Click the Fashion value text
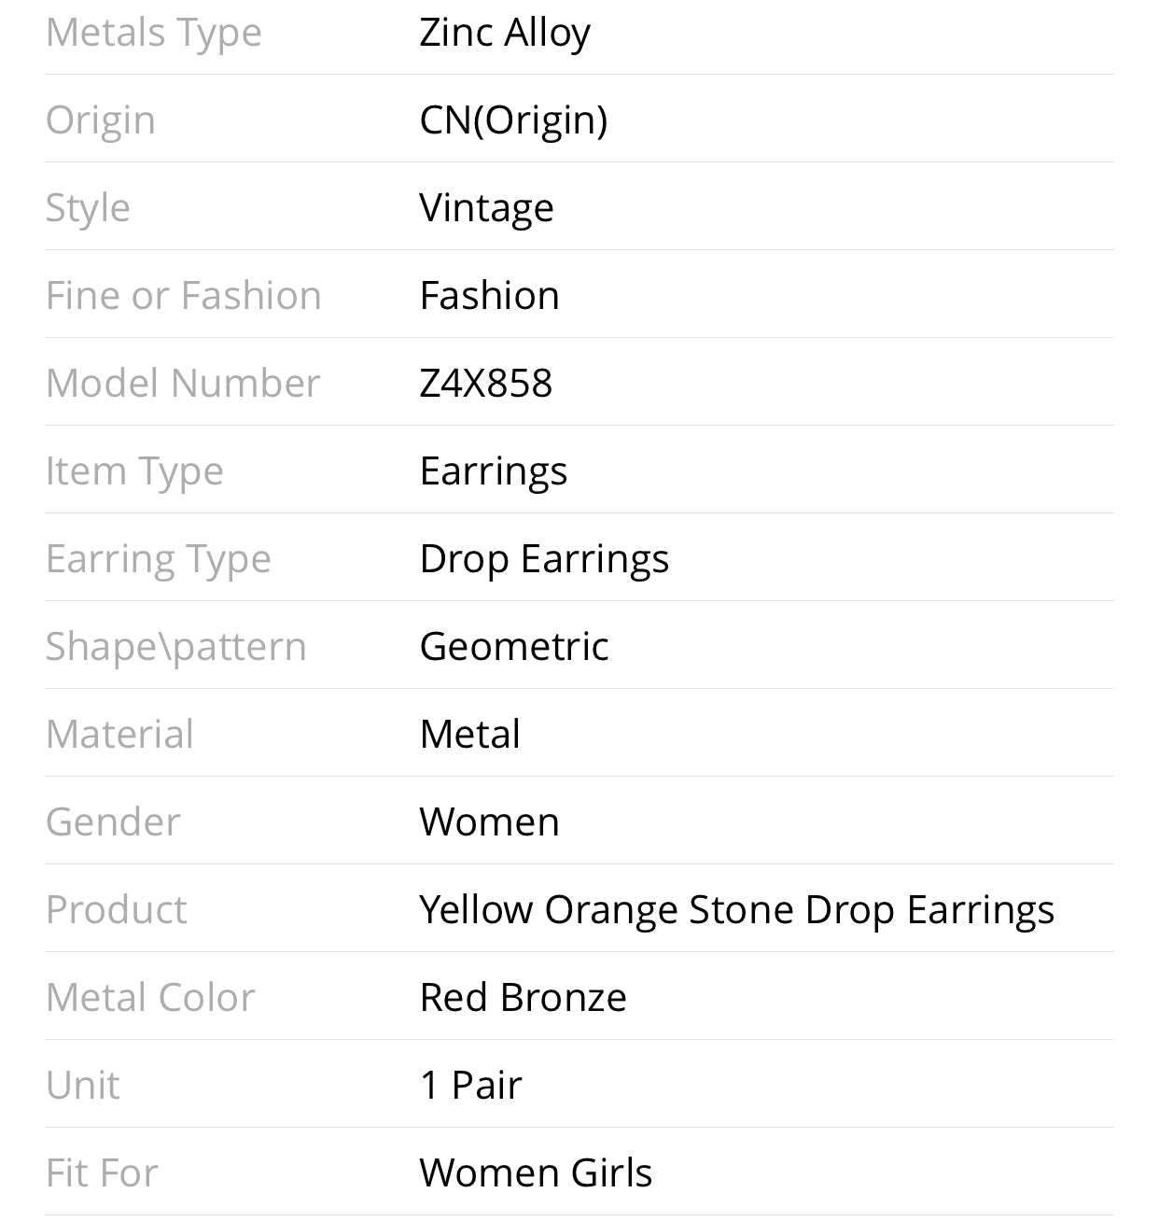The height and width of the screenshot is (1221, 1159). pyautogui.click(x=489, y=296)
